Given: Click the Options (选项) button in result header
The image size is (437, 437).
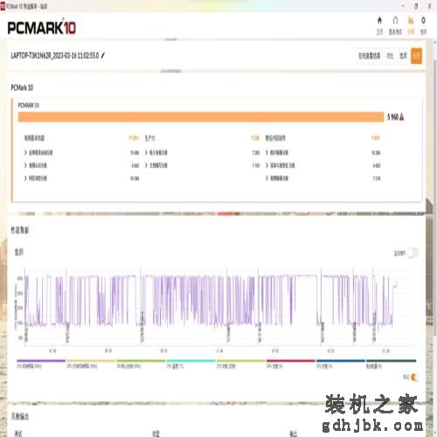Looking at the screenshot, I should 403,56.
